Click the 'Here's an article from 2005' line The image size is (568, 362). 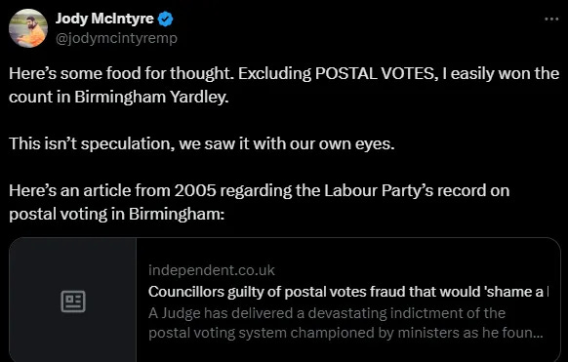[x=259, y=190]
